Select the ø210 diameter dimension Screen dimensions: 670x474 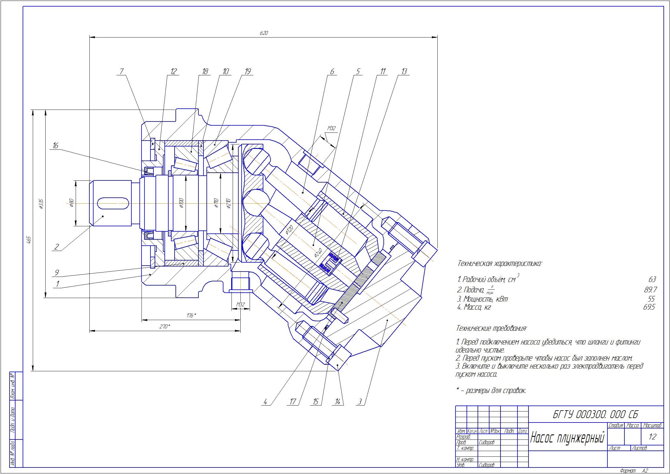pyautogui.click(x=228, y=203)
